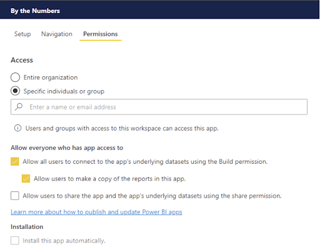This screenshot has height=252, width=320.
Task: Select Specific individuals or group radio circle
Action: (x=15, y=91)
